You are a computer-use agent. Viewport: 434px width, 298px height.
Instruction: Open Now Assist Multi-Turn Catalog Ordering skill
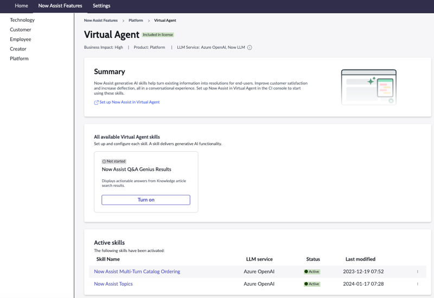pyautogui.click(x=137, y=271)
